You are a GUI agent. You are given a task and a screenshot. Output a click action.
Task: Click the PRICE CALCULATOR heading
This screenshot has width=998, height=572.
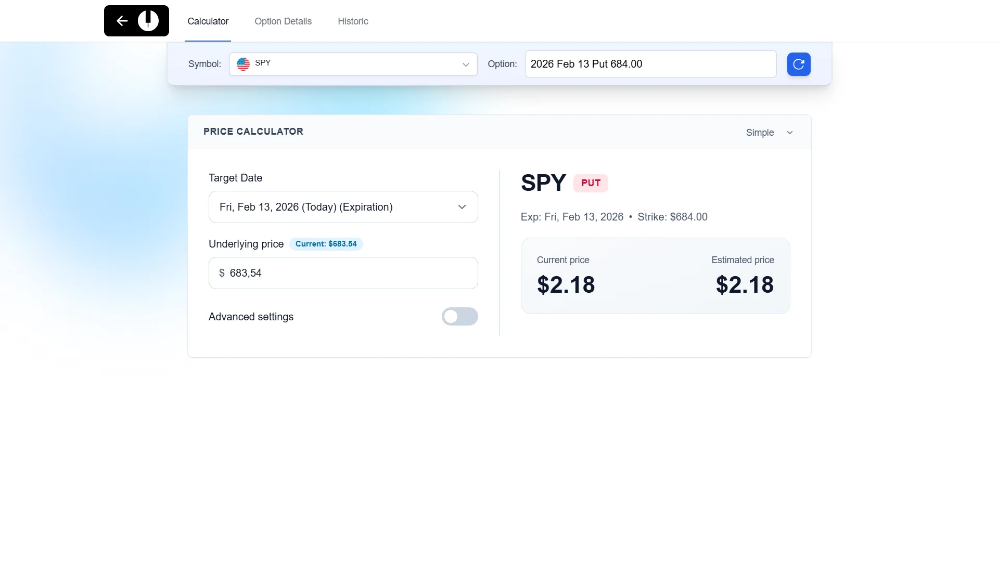[x=253, y=132]
